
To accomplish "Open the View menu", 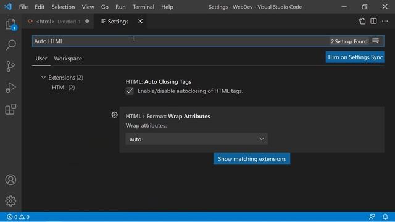I will tap(88, 7).
